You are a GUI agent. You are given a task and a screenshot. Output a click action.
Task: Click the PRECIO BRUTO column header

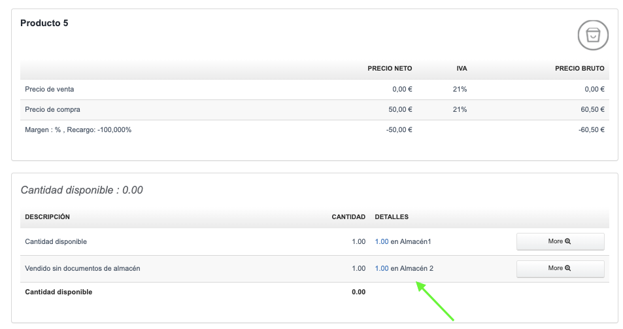click(x=579, y=69)
